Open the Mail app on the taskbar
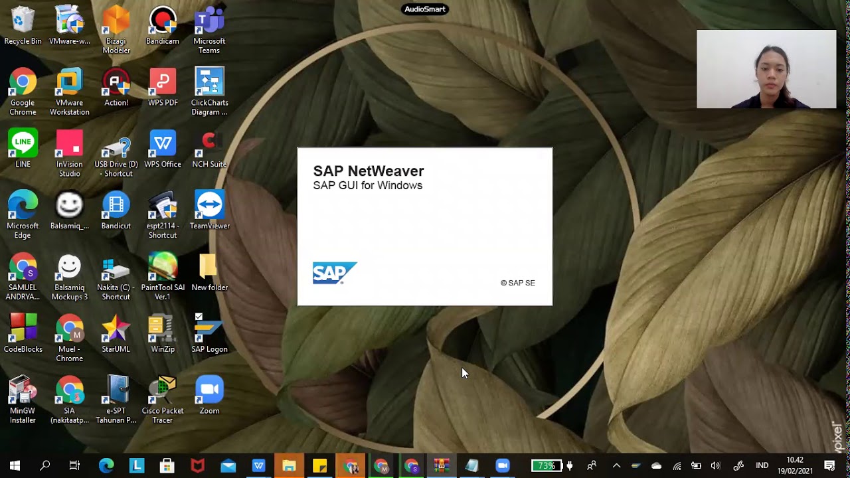 click(228, 466)
